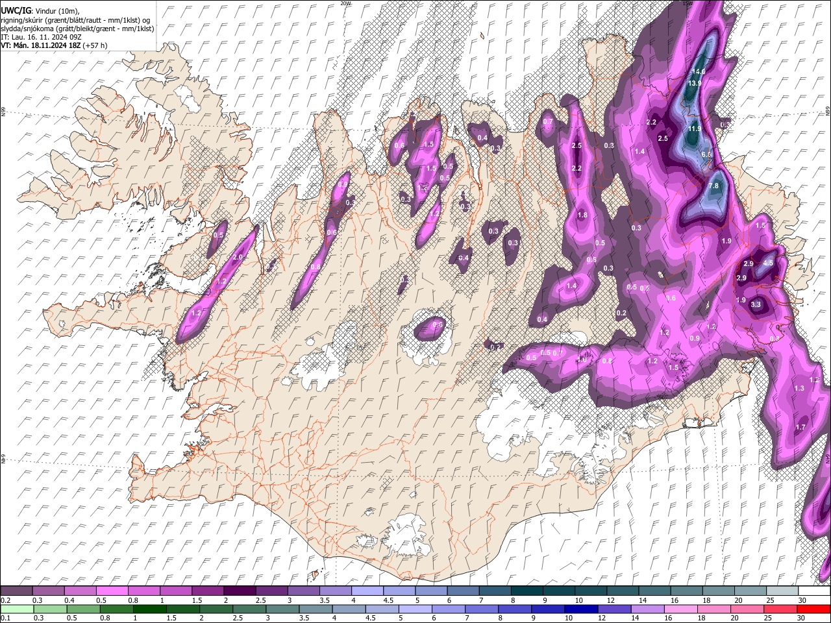The height and width of the screenshot is (623, 831).
Task: Click the 20W longitude label
Action: click(345, 3)
